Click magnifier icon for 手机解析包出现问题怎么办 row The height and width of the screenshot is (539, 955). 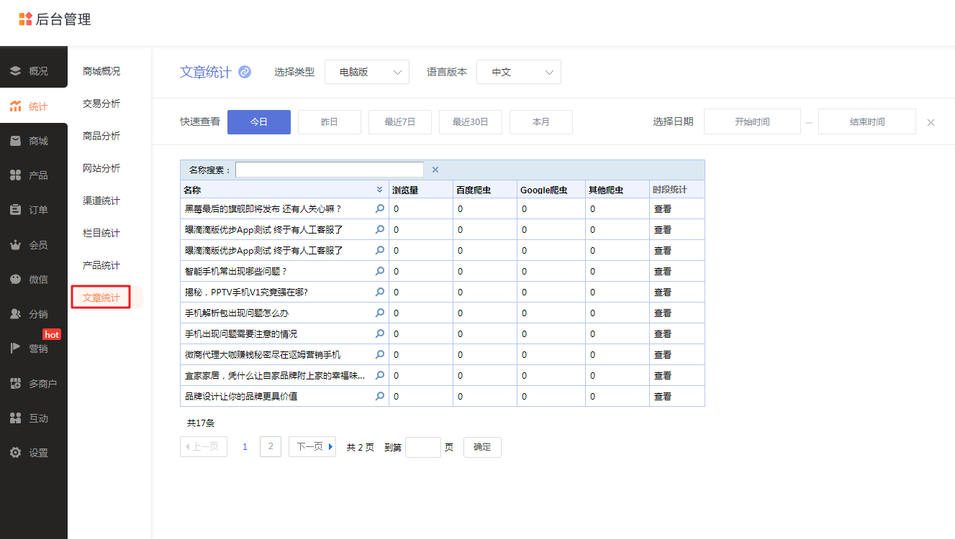pyautogui.click(x=380, y=313)
